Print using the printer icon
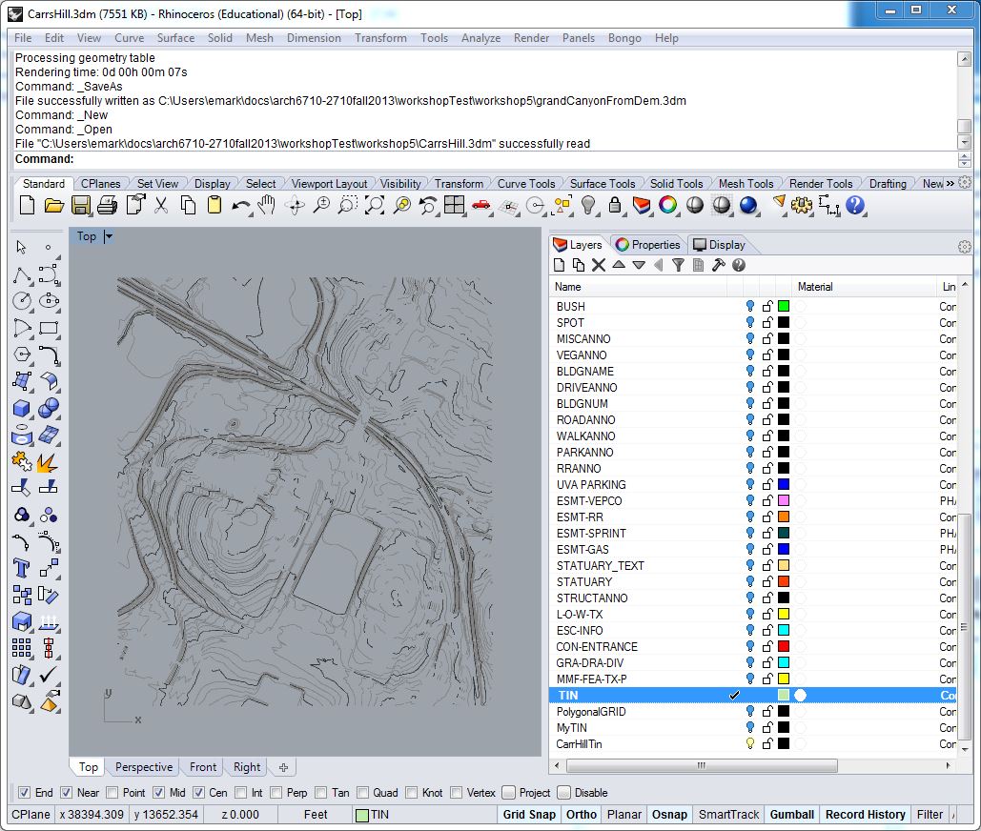981x831 pixels. tap(108, 205)
